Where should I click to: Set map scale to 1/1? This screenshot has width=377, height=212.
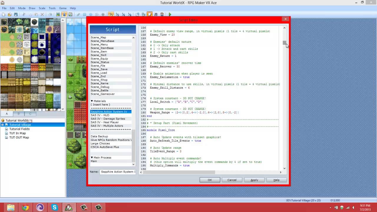[x=111, y=14]
